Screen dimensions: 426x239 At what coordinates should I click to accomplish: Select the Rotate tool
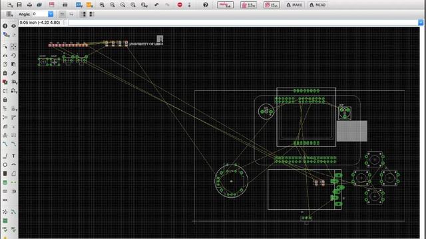13,55
